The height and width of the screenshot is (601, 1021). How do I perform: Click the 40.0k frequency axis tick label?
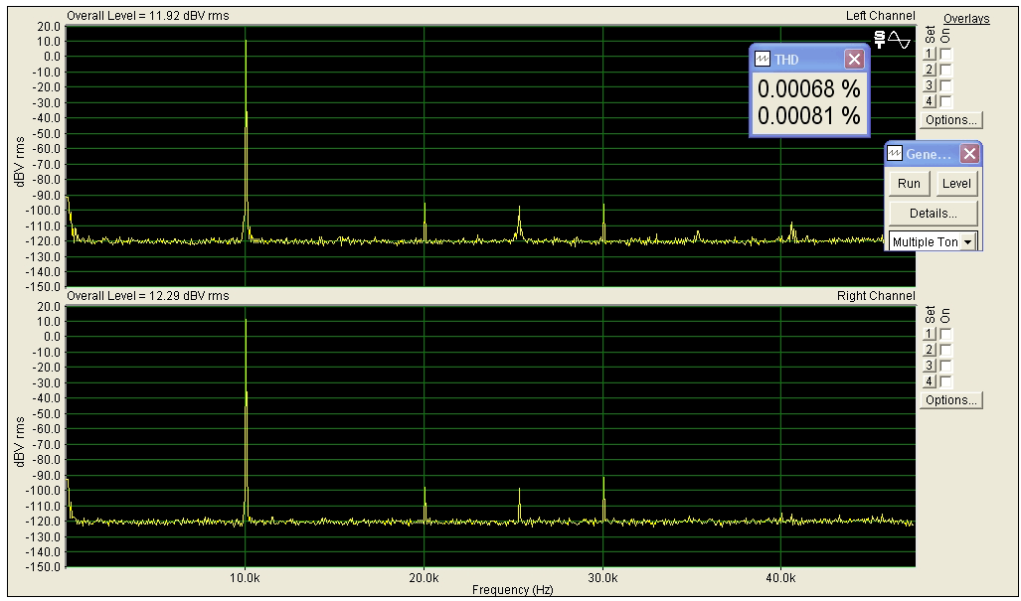click(780, 577)
